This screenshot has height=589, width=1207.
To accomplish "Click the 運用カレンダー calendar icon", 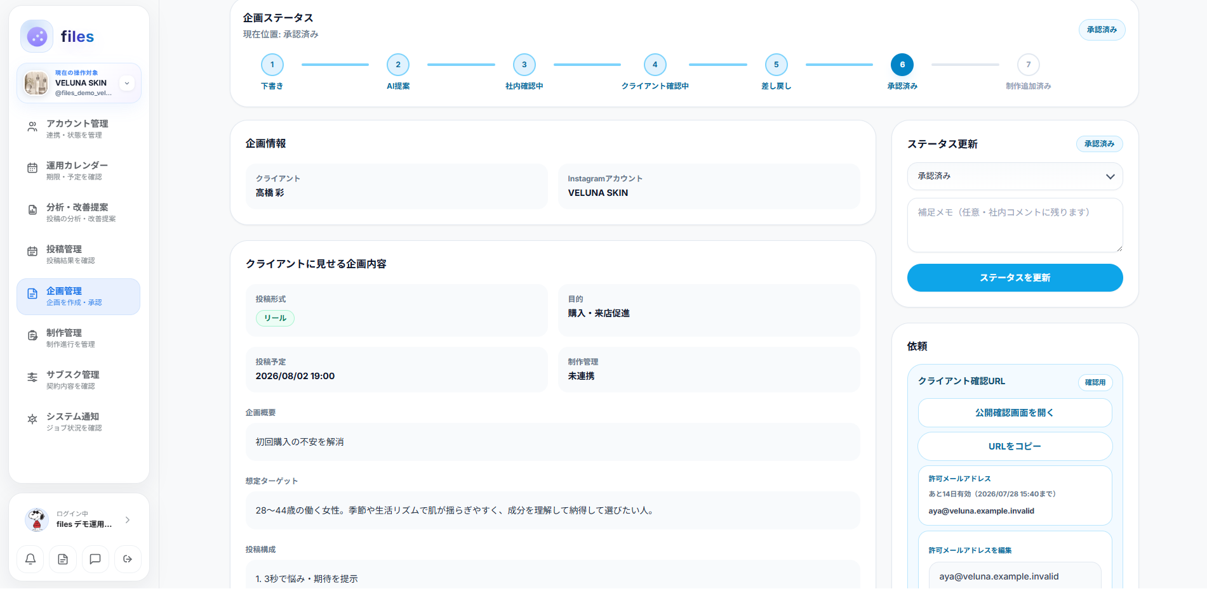I will [32, 169].
